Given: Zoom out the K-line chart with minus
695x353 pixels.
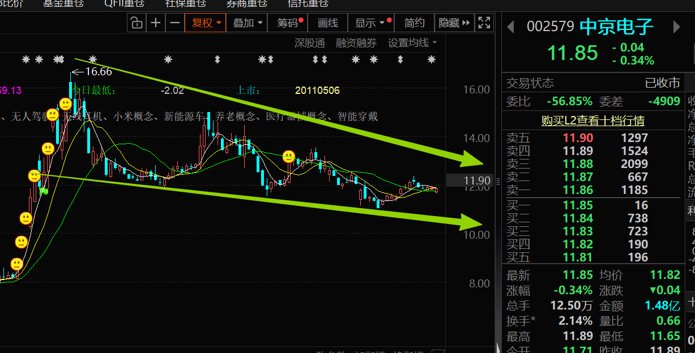Looking at the screenshot, I should click(175, 23).
